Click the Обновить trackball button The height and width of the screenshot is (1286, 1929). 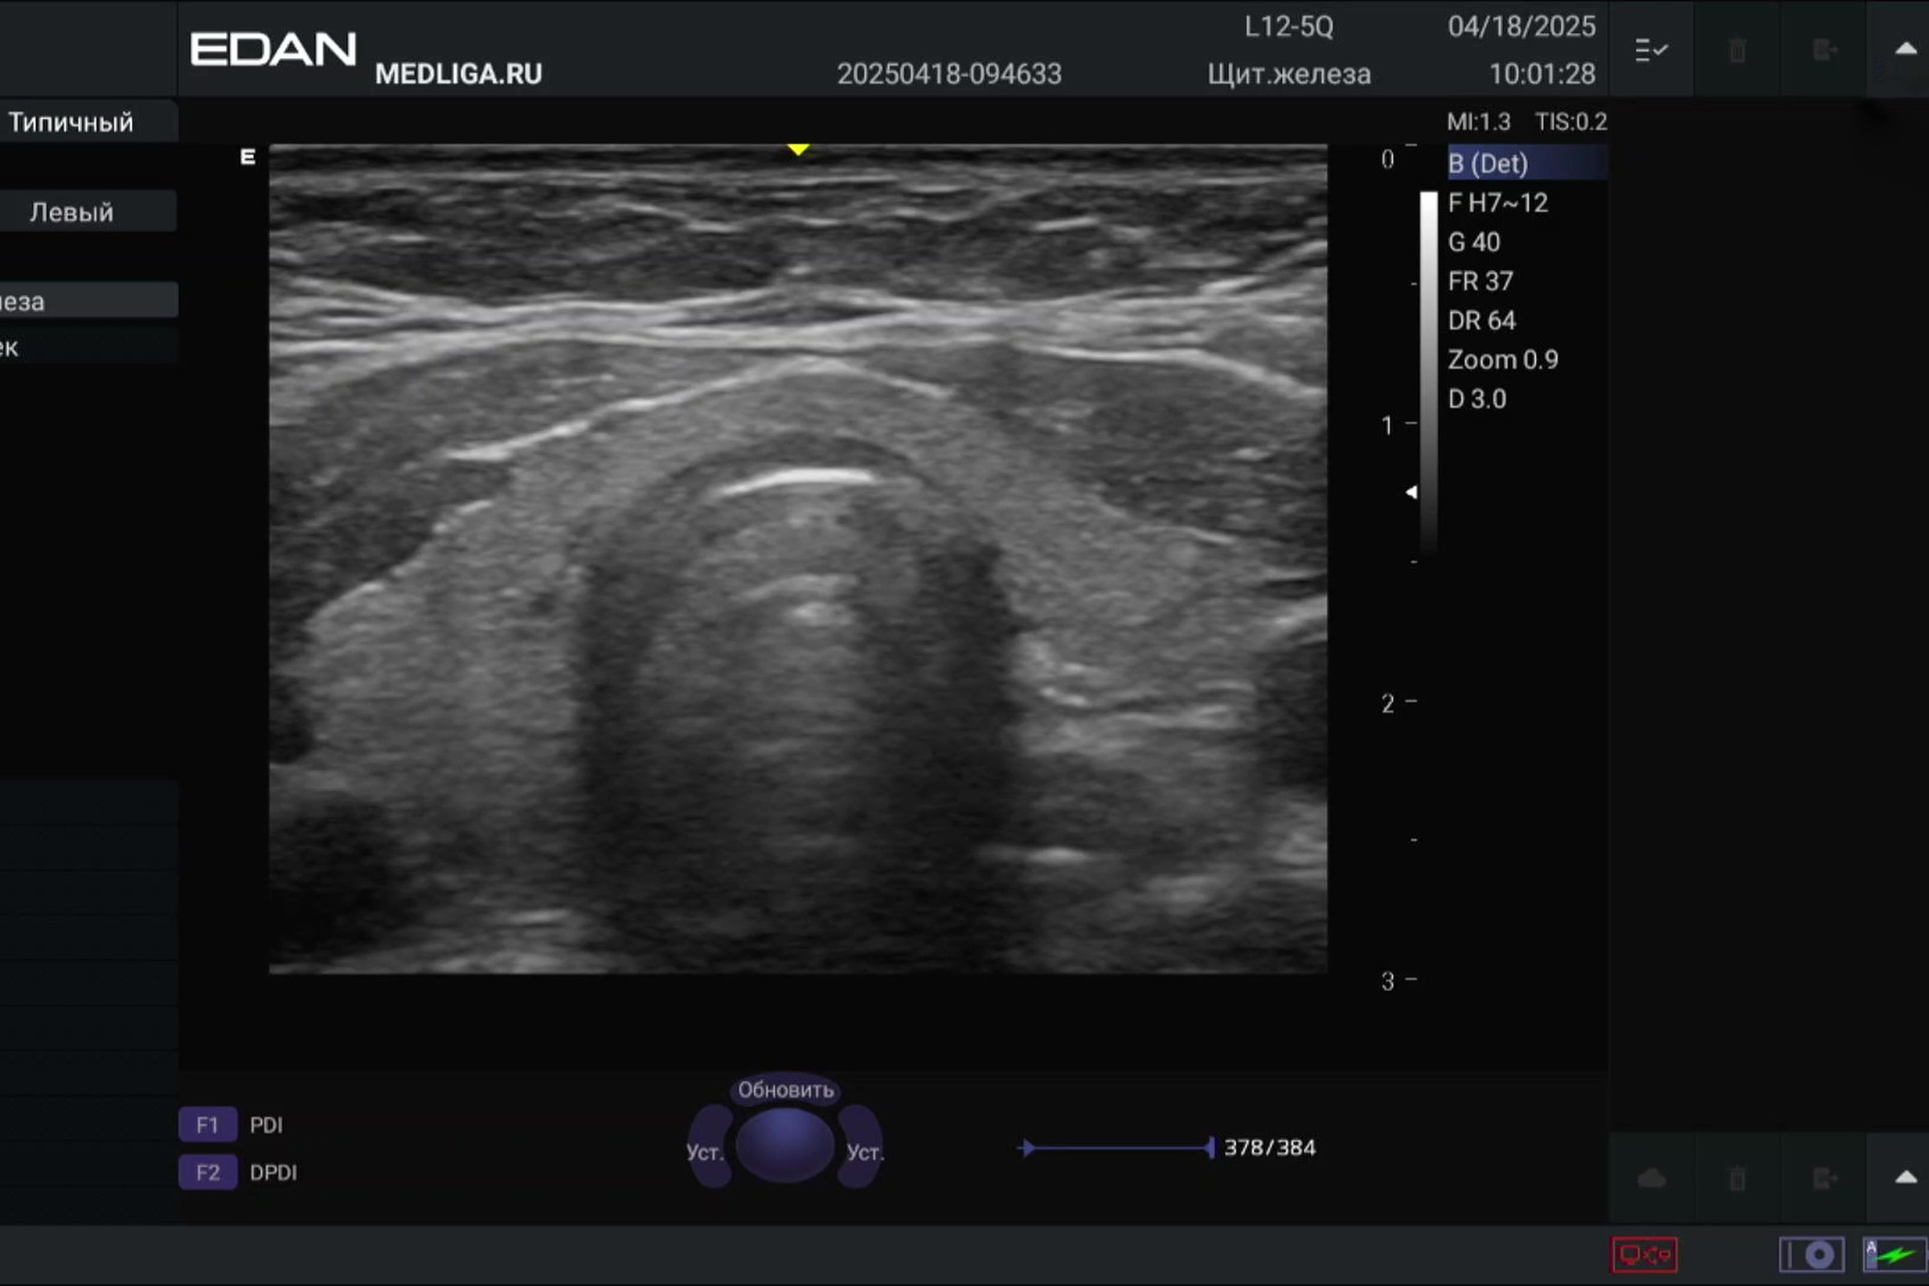click(785, 1089)
